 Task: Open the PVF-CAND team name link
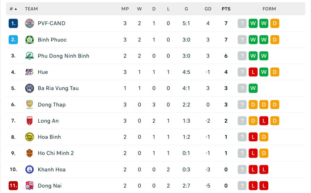(51, 23)
